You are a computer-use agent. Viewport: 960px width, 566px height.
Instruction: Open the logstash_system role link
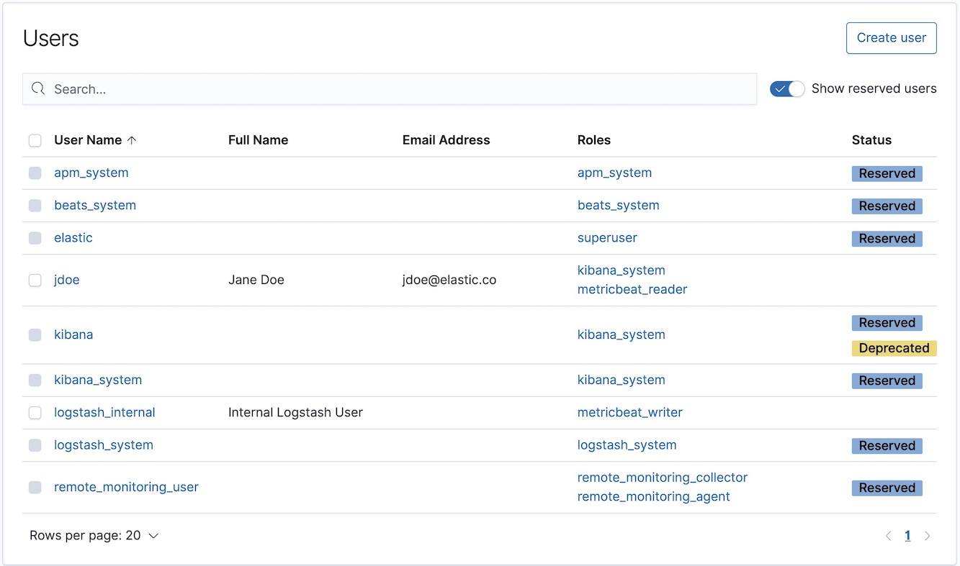pos(626,444)
